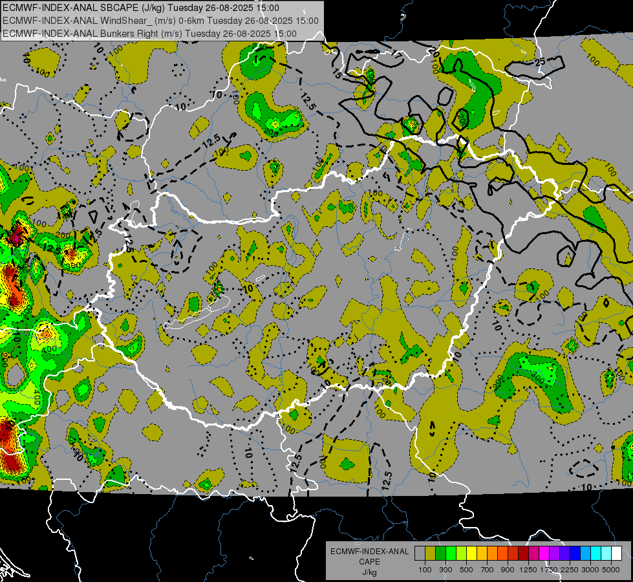Viewport: 633px width, 582px height.
Task: Pick the yellow-green legend swatch
Action: pos(461,554)
